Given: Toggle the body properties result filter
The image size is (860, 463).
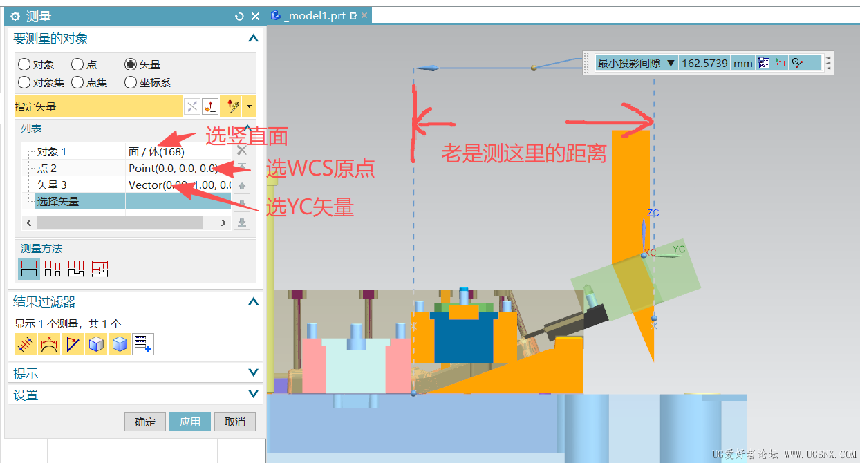Looking at the screenshot, I should 120,343.
